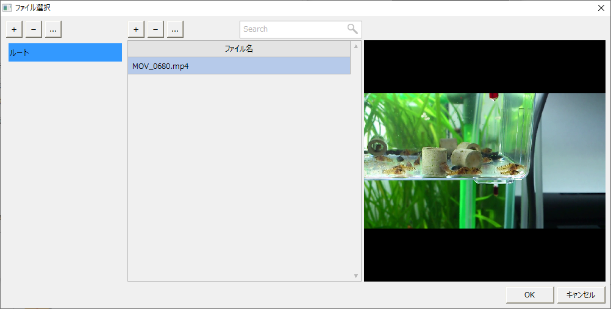Viewport: 611px width, 309px height.
Task: Focus the Search text field
Action: point(293,29)
